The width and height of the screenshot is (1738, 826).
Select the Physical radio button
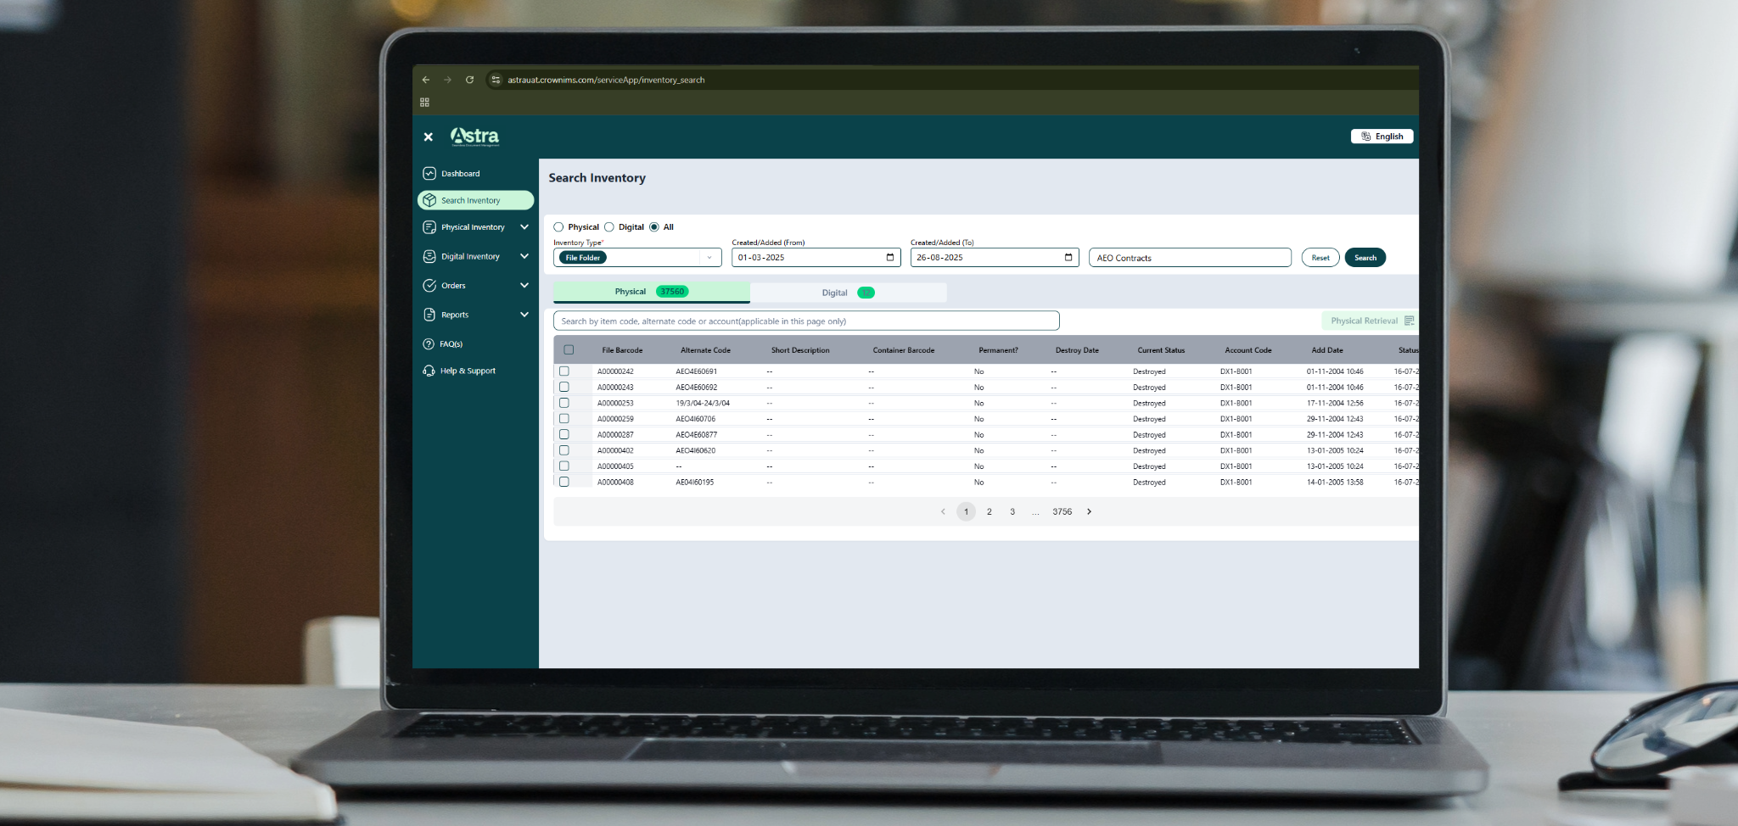[558, 227]
